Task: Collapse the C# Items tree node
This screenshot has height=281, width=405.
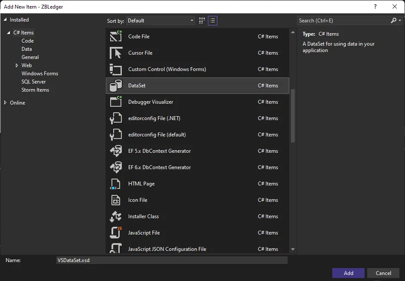Action: tap(9, 33)
